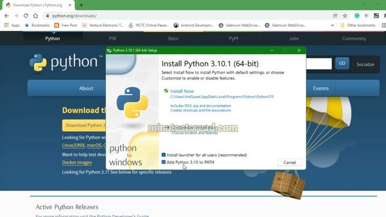Follow the macOS link

(94, 145)
